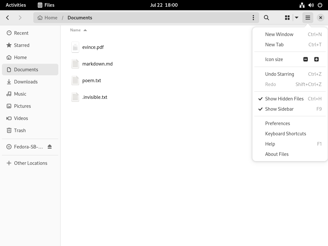Open Starred in the sidebar
The width and height of the screenshot is (328, 246).
pos(30,45)
